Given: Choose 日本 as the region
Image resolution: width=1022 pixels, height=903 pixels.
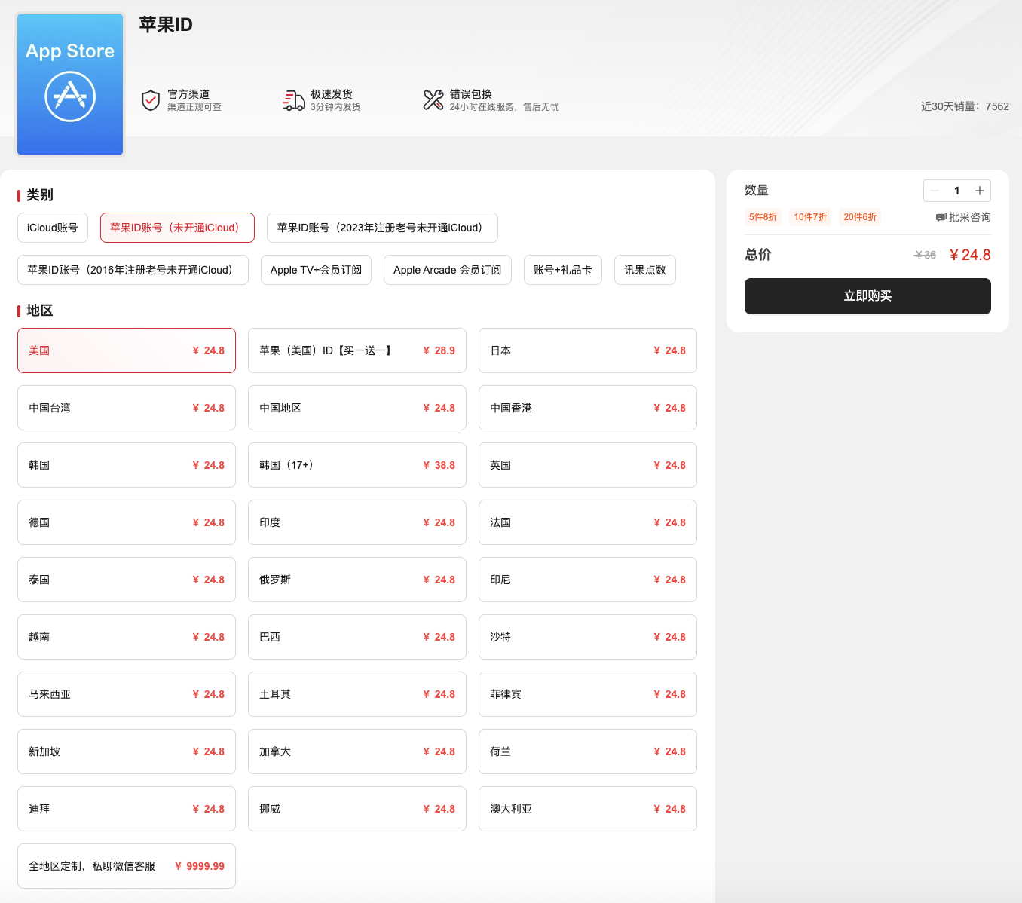Looking at the screenshot, I should [587, 350].
